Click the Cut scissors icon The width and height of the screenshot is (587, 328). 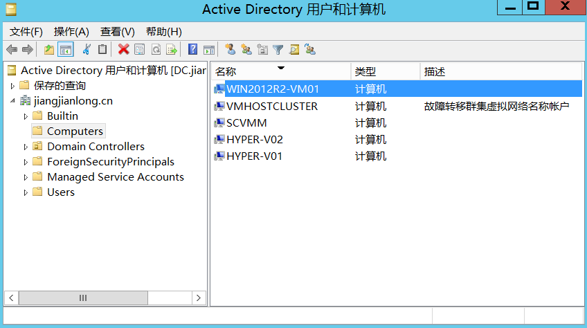click(87, 49)
